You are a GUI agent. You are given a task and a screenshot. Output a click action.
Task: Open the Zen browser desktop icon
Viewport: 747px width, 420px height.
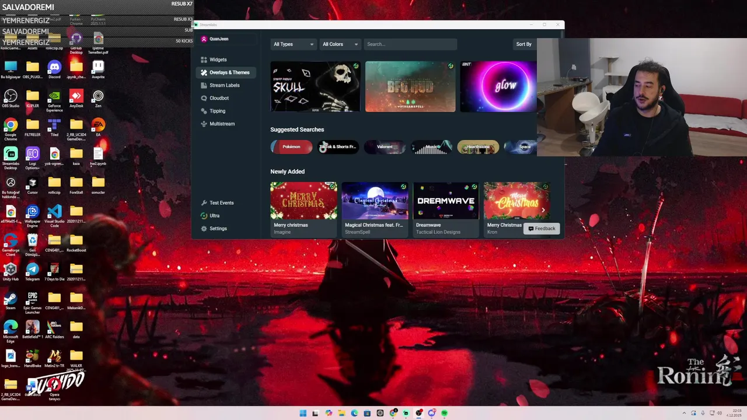pos(98,99)
